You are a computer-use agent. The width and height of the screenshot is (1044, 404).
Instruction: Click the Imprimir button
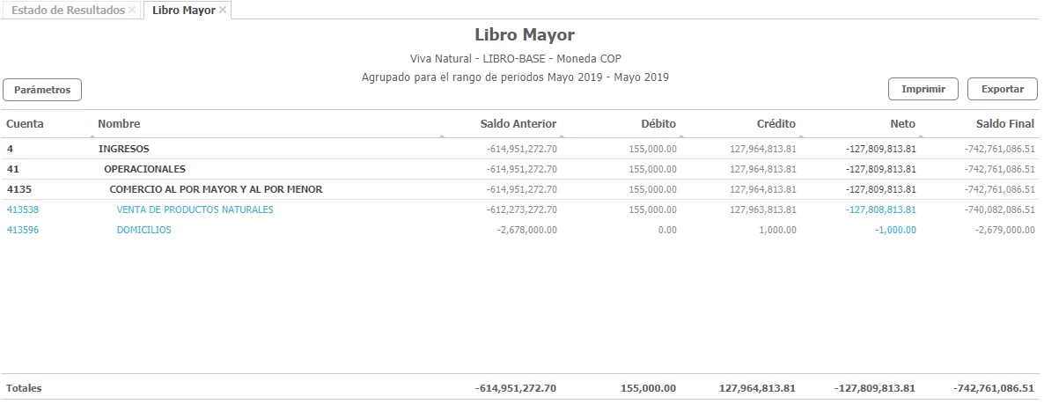pos(923,89)
